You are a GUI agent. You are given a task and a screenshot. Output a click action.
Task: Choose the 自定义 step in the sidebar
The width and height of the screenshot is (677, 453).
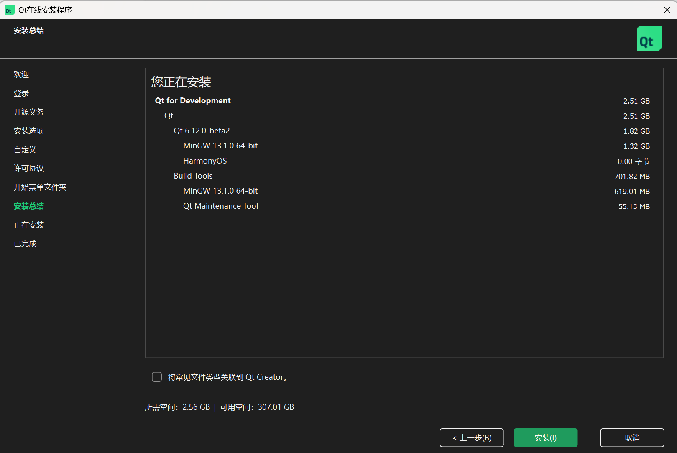25,150
